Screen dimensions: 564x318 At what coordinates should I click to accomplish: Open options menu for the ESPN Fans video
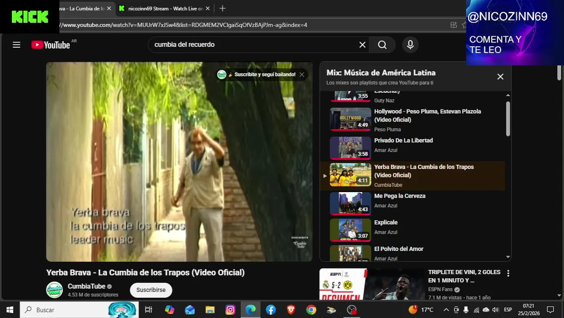[508, 273]
